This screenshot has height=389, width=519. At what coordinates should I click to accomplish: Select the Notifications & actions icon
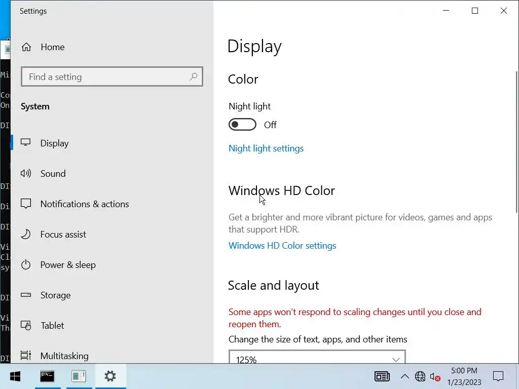click(25, 204)
